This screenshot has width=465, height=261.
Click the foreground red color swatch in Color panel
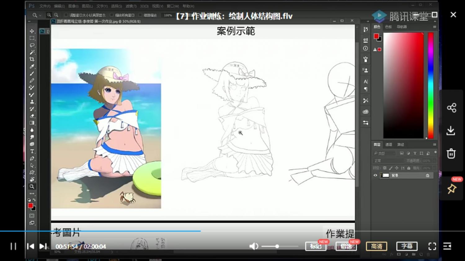[x=376, y=36]
